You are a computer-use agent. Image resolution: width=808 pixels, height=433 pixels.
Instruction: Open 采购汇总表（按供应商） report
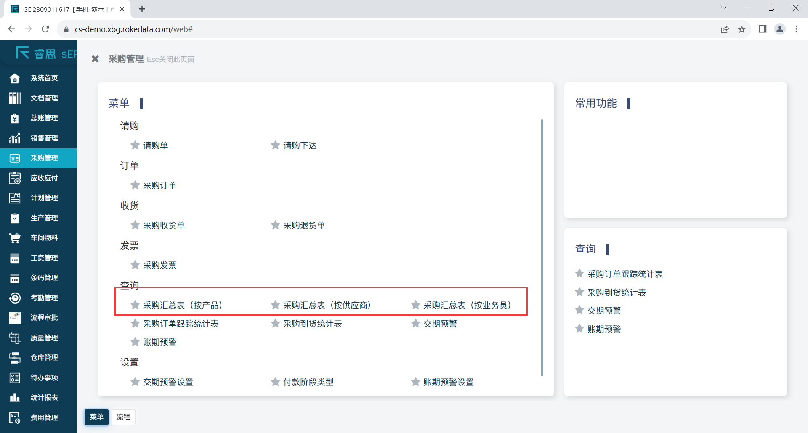click(x=327, y=305)
